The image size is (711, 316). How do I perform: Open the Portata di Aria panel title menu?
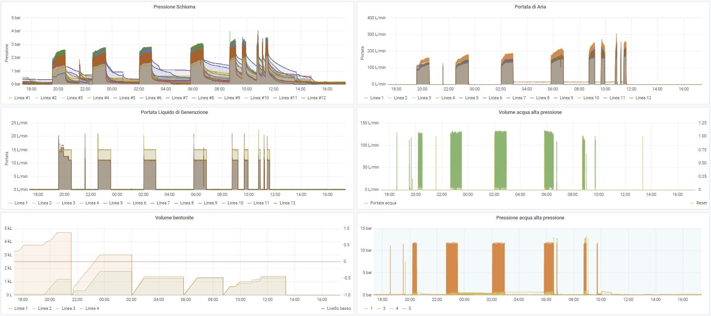pyautogui.click(x=530, y=7)
